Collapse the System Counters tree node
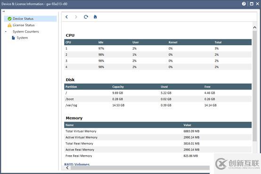Viewport: 261px width, 174px height. tap(6, 32)
